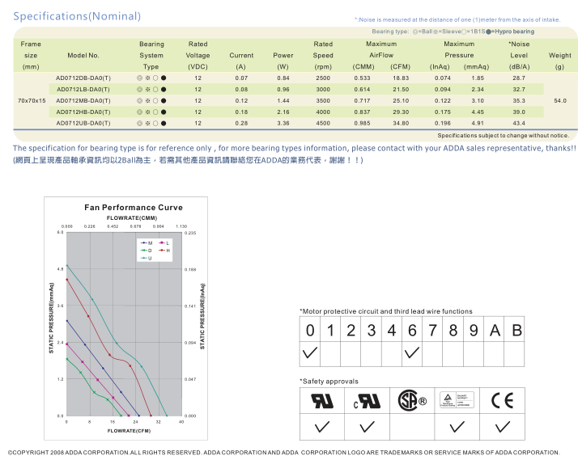This screenshot has width=578, height=460.
Task: Click the check mark under function code 6
Action: 412,353
